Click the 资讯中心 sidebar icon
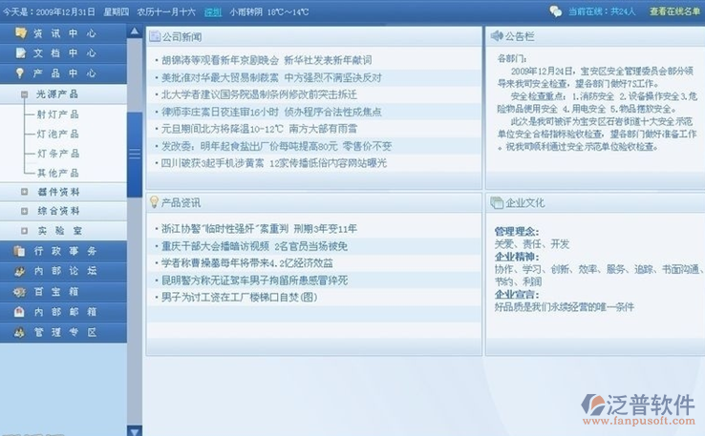The height and width of the screenshot is (436, 705). [x=21, y=32]
